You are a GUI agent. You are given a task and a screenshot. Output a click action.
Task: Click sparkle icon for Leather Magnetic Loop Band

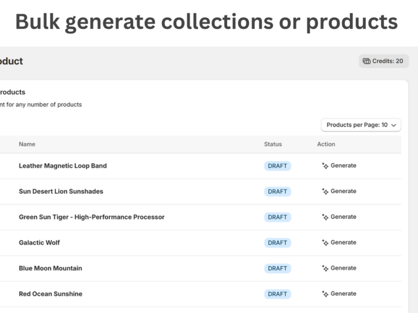point(325,166)
